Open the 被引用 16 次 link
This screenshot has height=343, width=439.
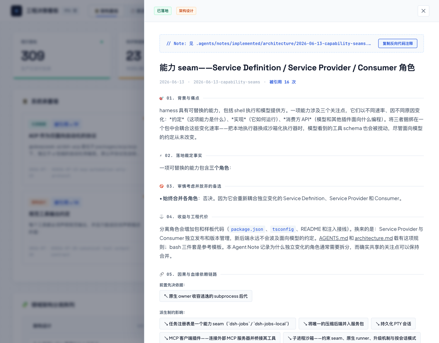283,82
